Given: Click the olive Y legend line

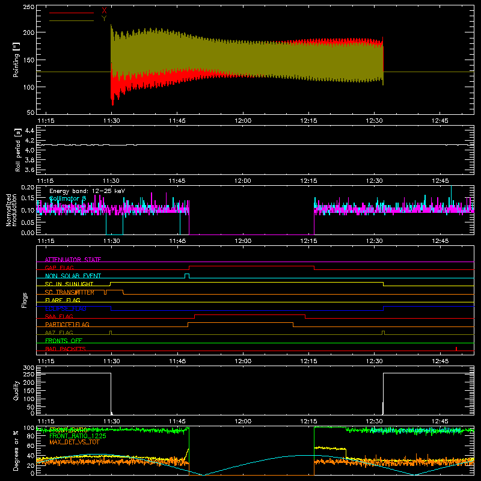Looking at the screenshot, I should point(71,20).
